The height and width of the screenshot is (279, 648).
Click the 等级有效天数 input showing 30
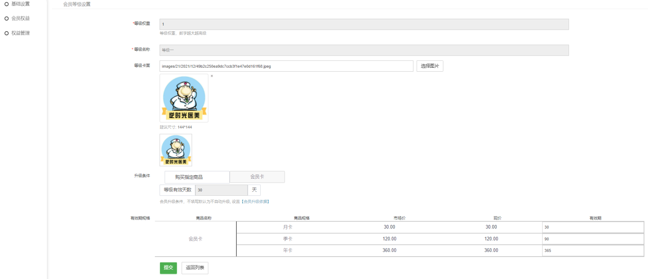point(221,190)
